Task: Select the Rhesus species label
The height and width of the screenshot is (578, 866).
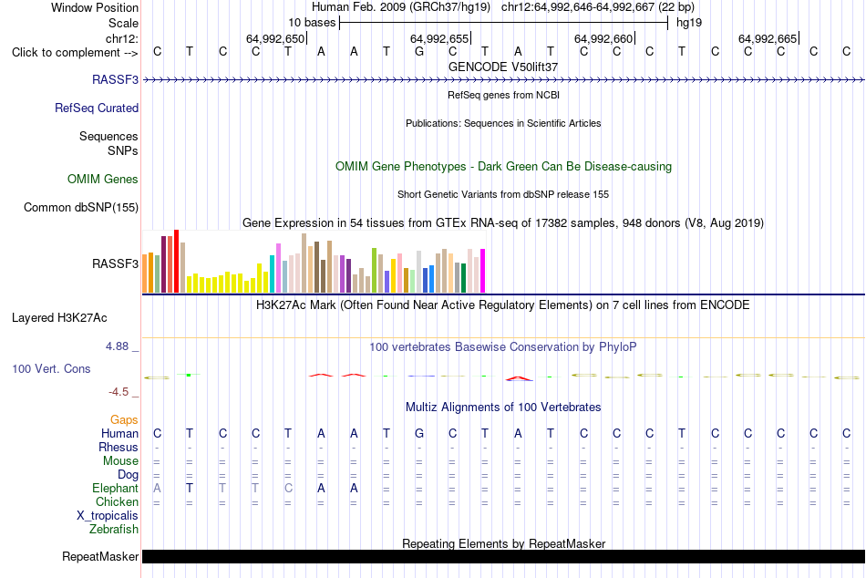Action: (x=119, y=447)
